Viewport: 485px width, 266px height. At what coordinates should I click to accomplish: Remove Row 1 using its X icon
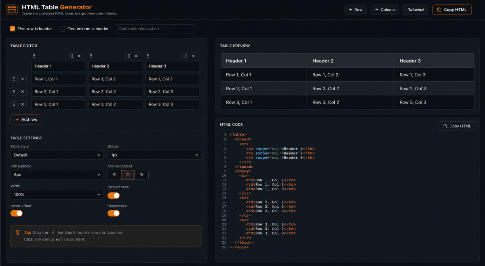click(x=23, y=79)
